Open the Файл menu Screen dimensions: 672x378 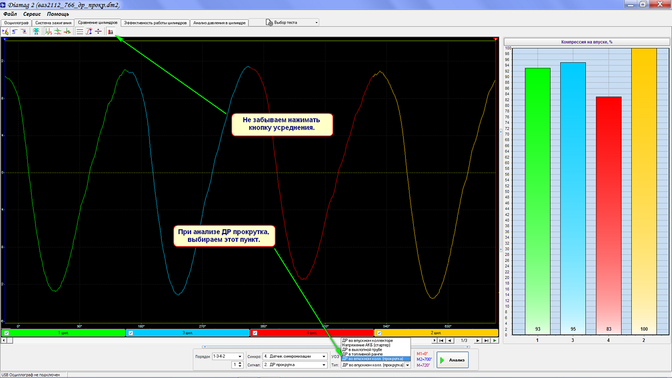[10, 14]
